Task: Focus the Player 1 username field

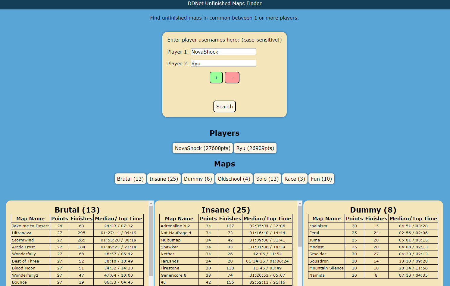Action: coord(223,52)
